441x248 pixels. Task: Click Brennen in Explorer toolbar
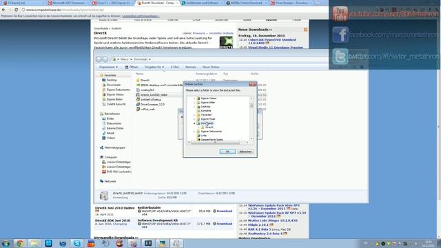click(190, 68)
